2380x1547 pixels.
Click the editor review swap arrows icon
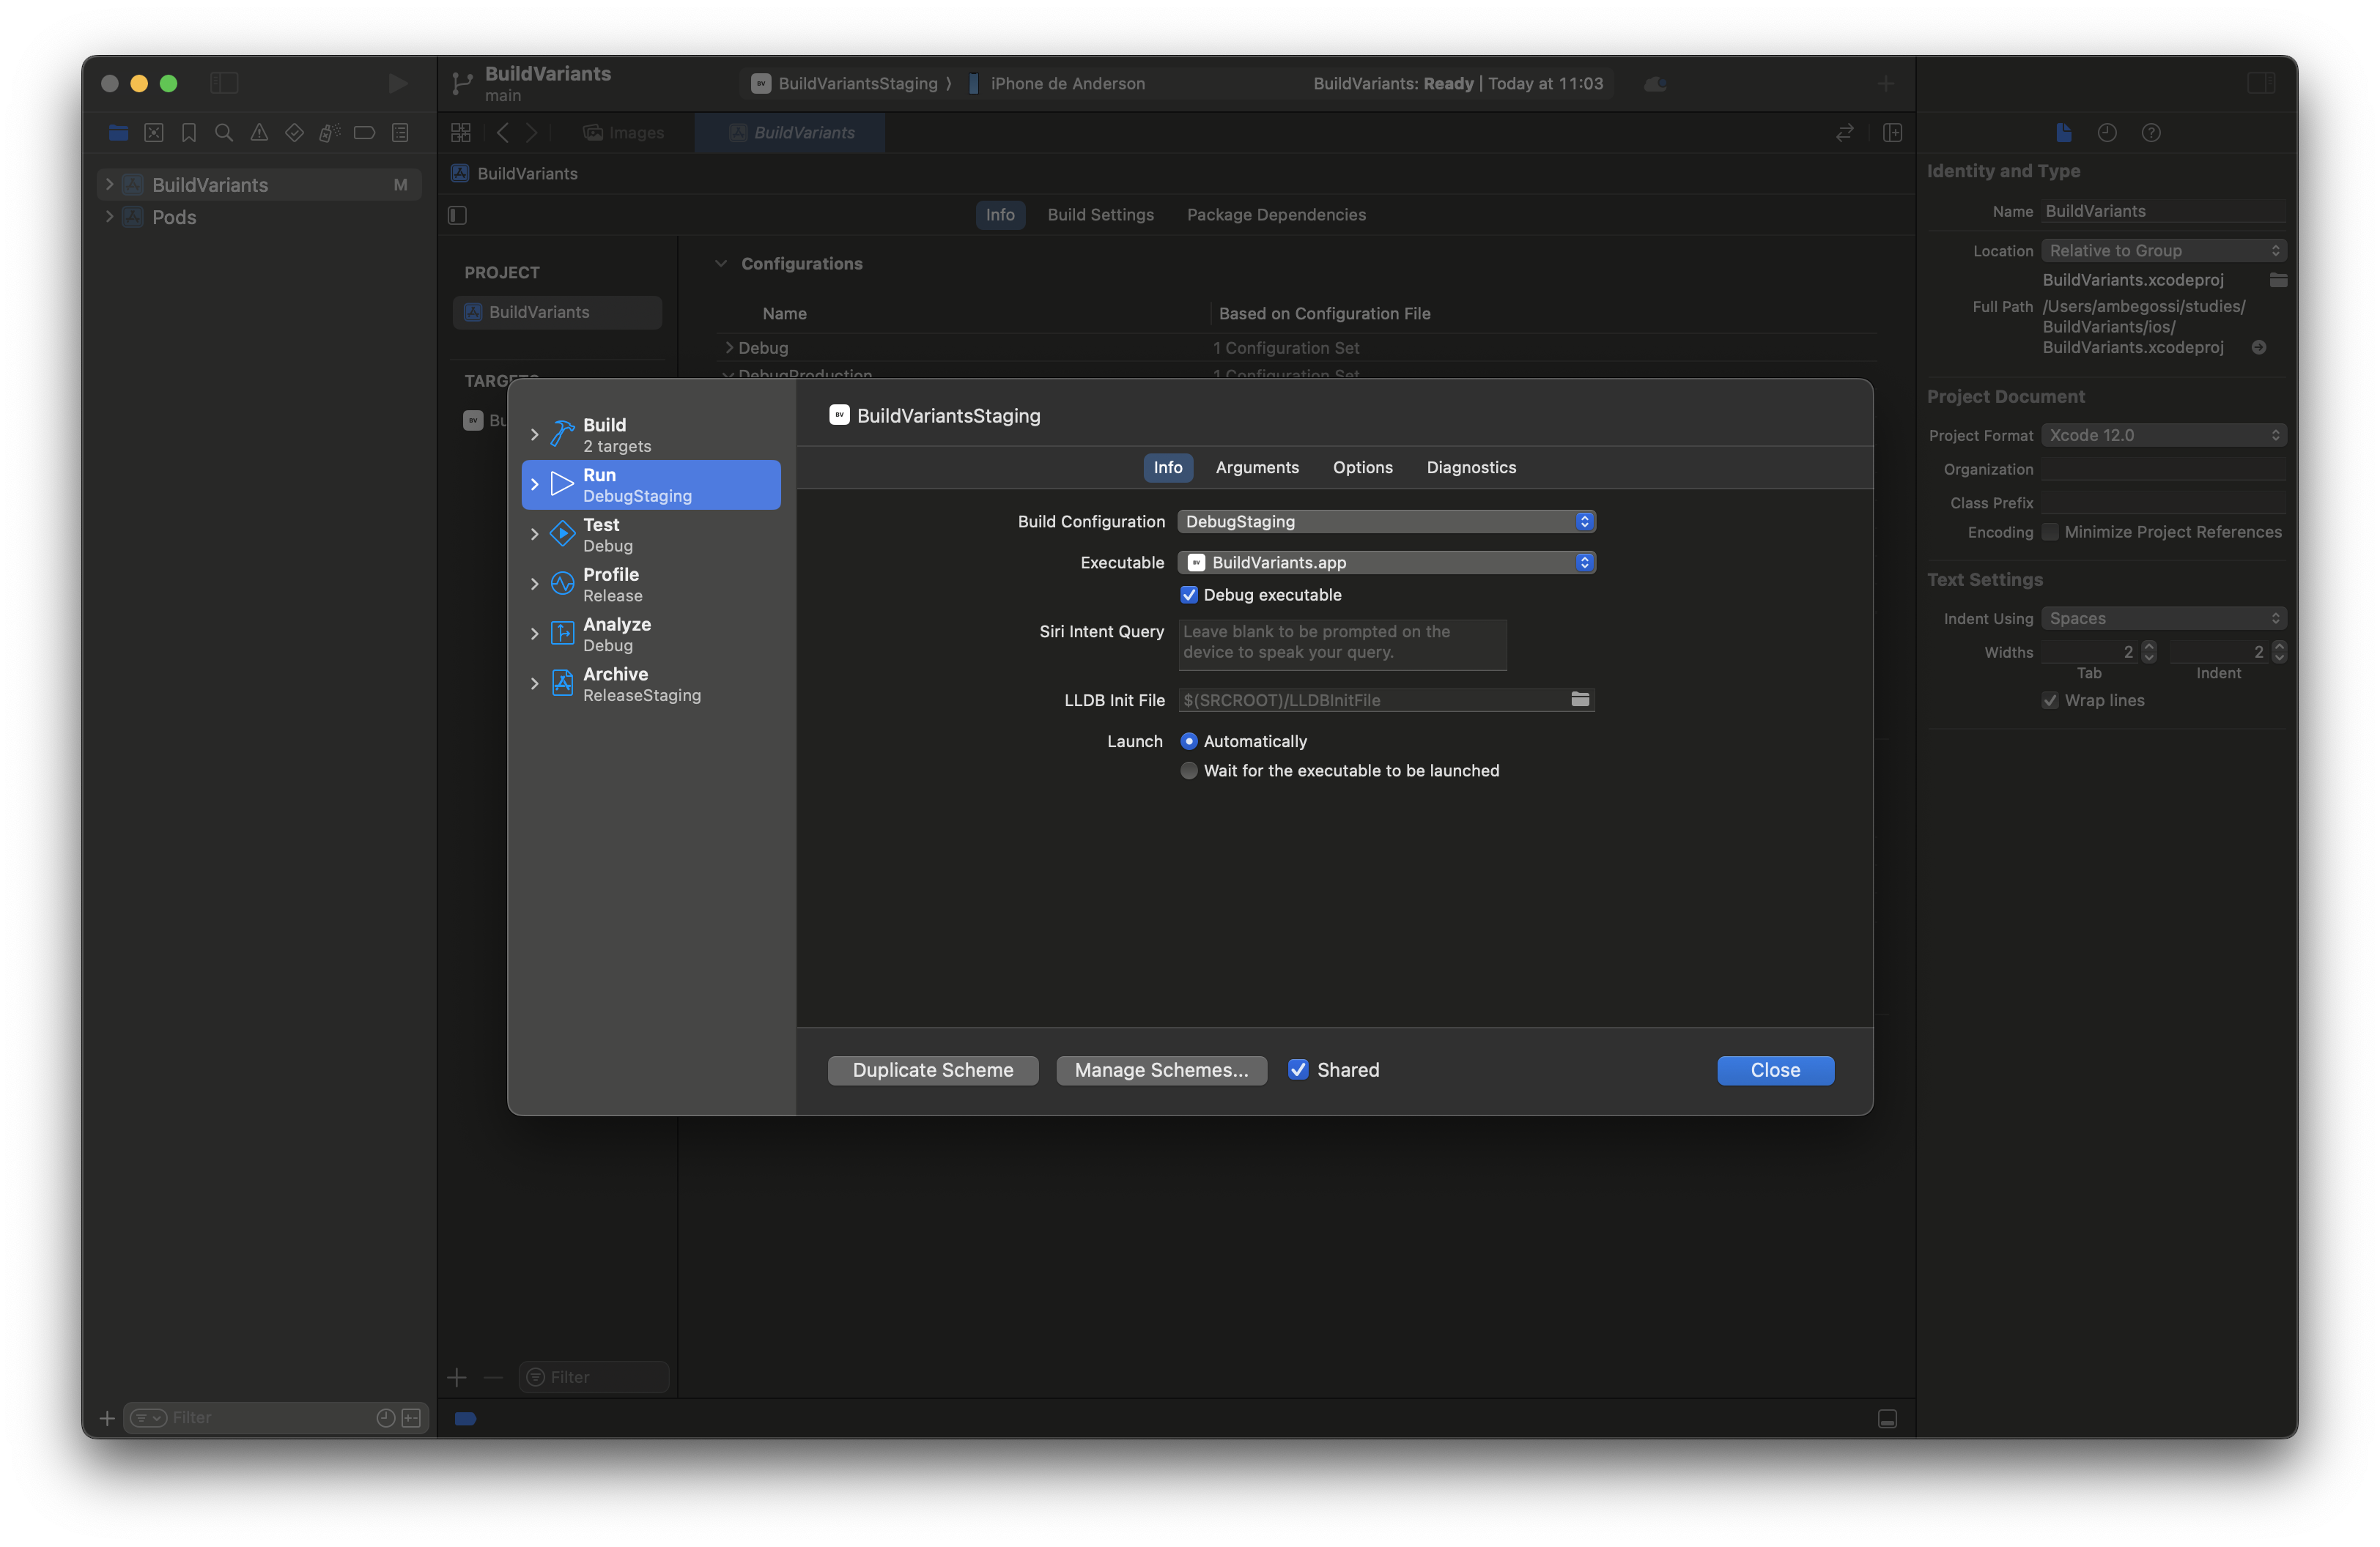point(1845,132)
